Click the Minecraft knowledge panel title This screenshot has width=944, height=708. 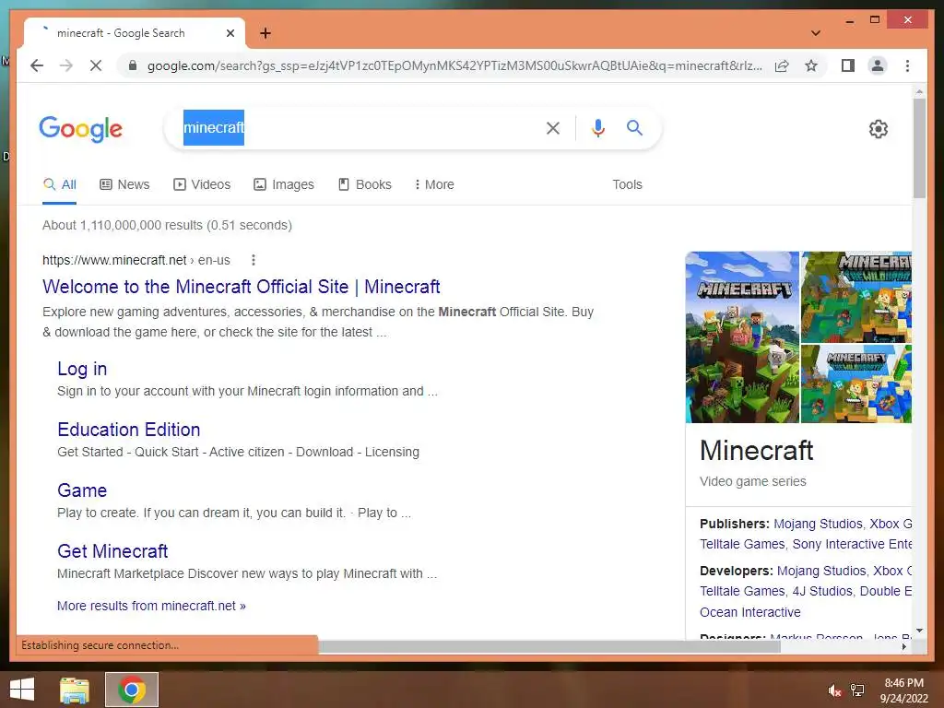757,450
